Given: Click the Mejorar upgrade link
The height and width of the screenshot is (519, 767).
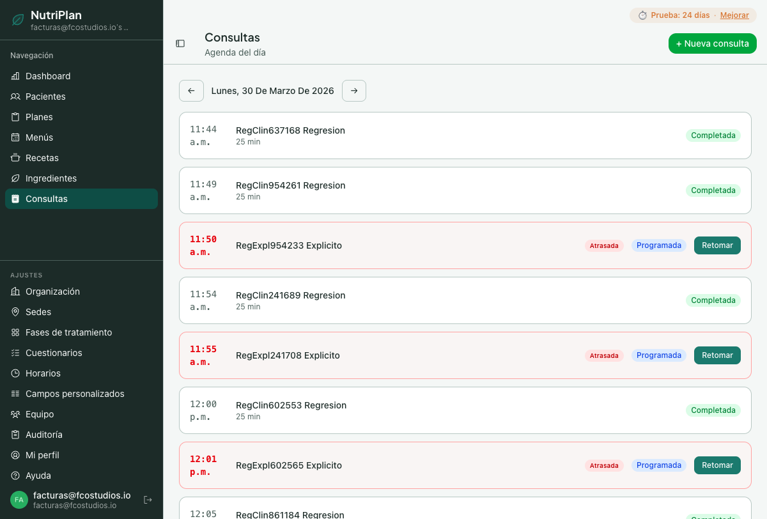Looking at the screenshot, I should [734, 15].
